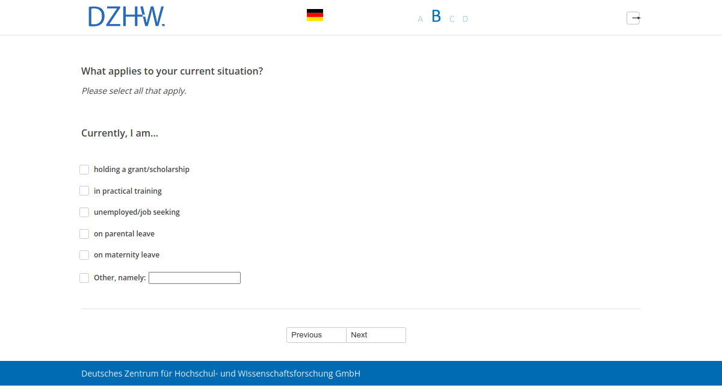Tick the 'in practical training' checkbox
722x391 pixels.
pyautogui.click(x=84, y=191)
